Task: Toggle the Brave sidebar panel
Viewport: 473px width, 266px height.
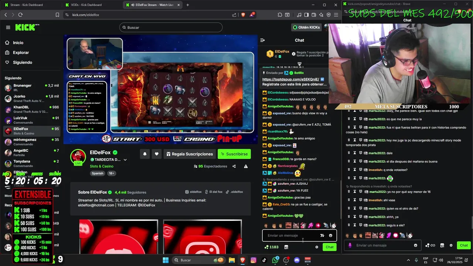Action: coord(306,15)
